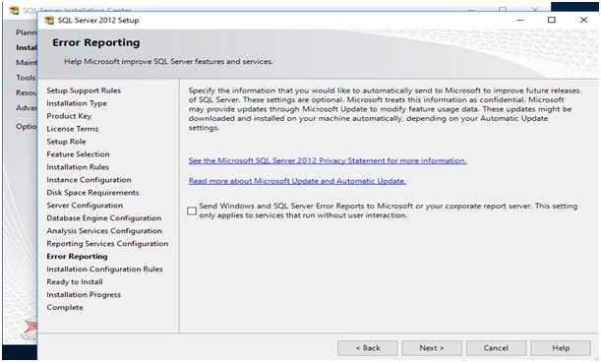601x362 pixels.
Task: Select Setup Role step
Action: 66,142
